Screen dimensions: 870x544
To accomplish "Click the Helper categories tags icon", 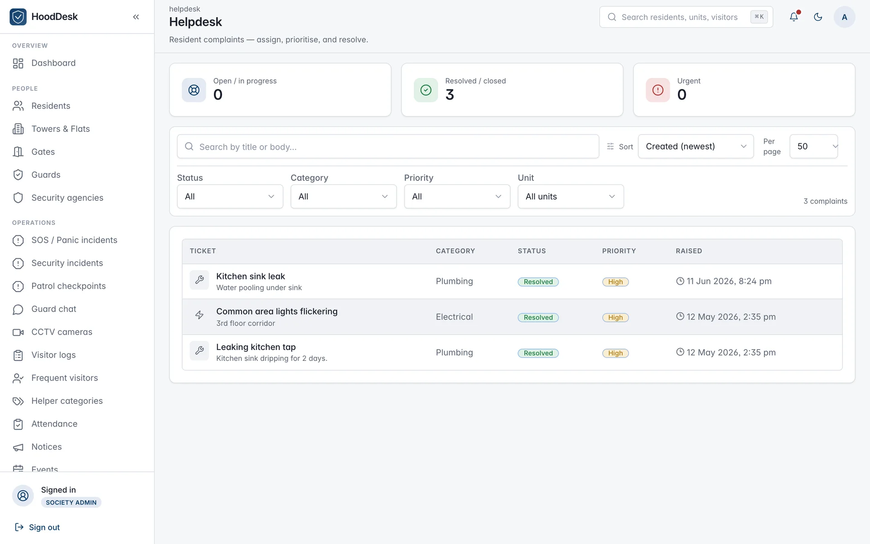I will (18, 401).
